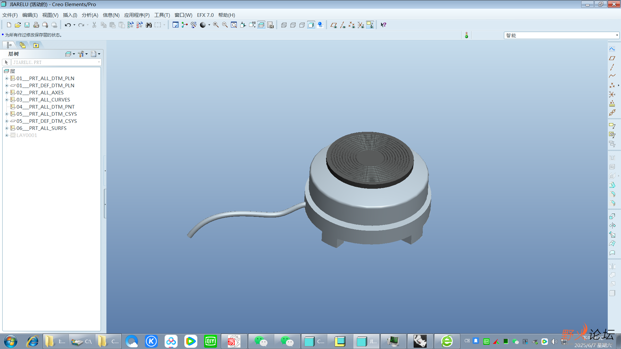Expand 01___PRT_ALL_DTM_PLN layer
621x349 pixels.
[x=6, y=79]
